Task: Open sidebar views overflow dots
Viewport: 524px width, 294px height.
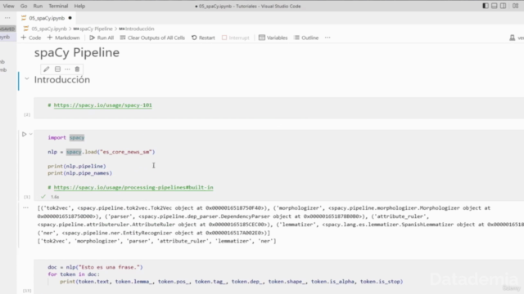Action: coord(7,18)
